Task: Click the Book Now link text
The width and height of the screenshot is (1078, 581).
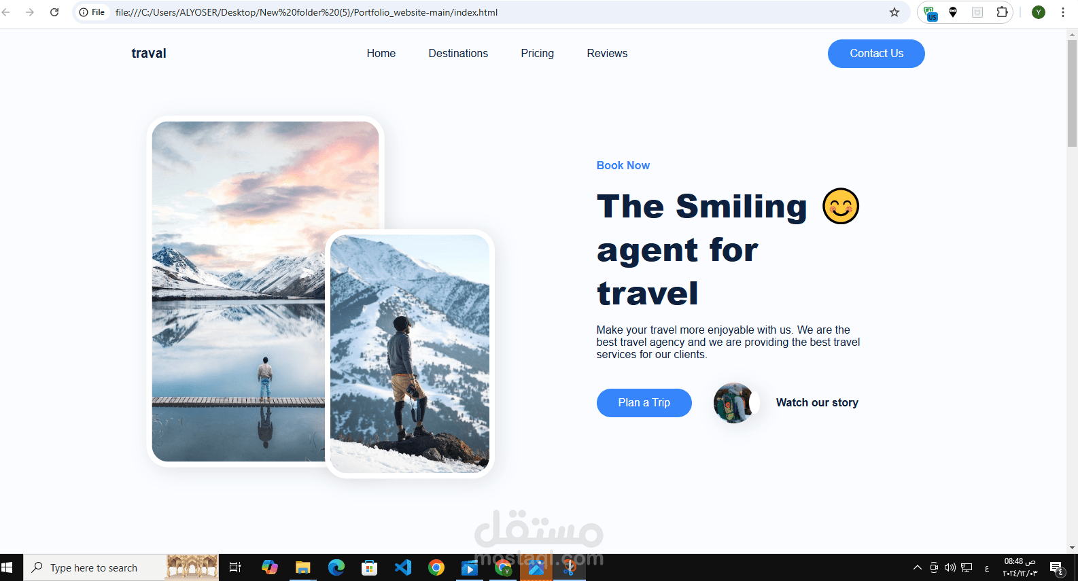Action: tap(623, 165)
